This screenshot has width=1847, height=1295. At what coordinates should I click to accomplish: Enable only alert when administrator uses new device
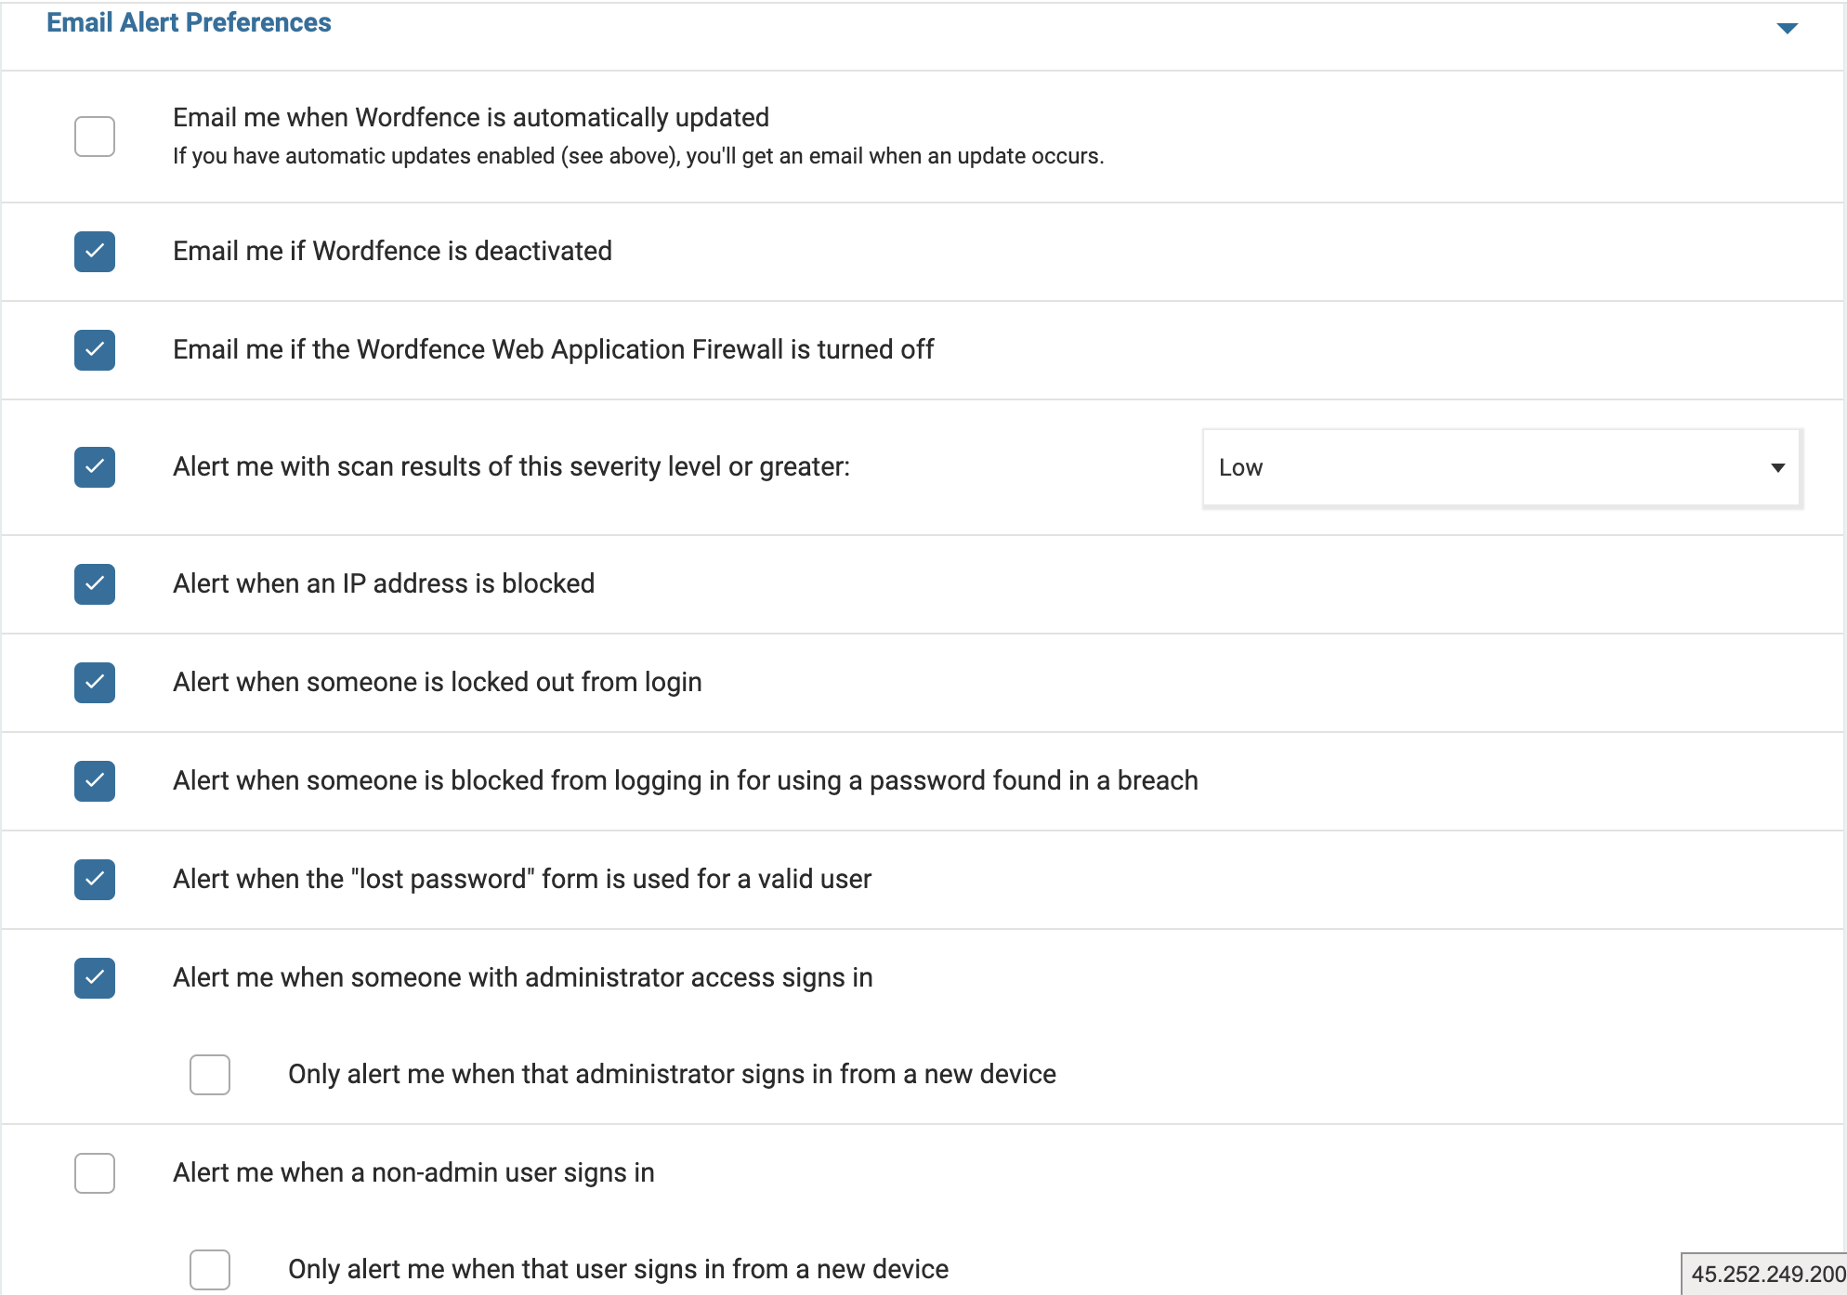pyautogui.click(x=210, y=1075)
